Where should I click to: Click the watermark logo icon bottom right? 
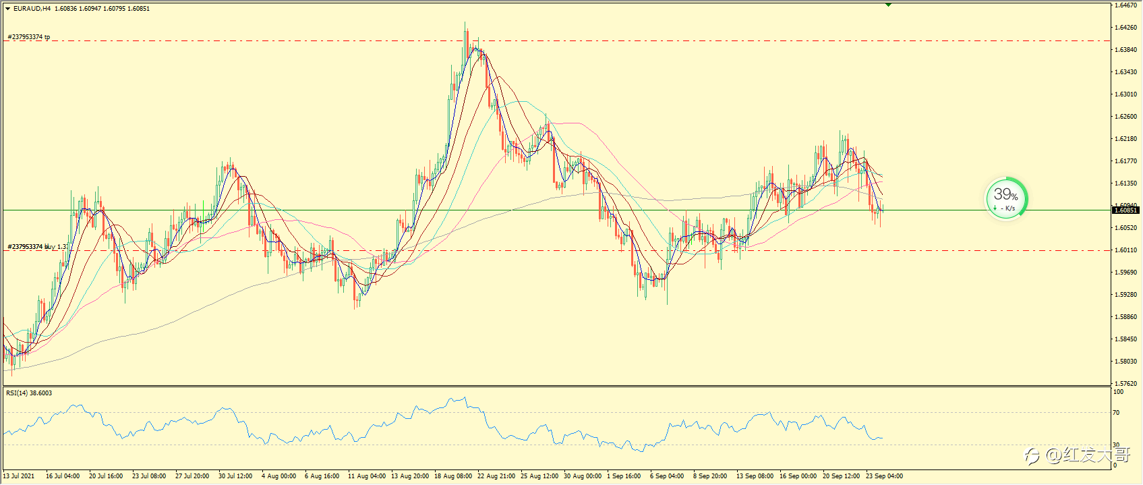[x=1033, y=456]
